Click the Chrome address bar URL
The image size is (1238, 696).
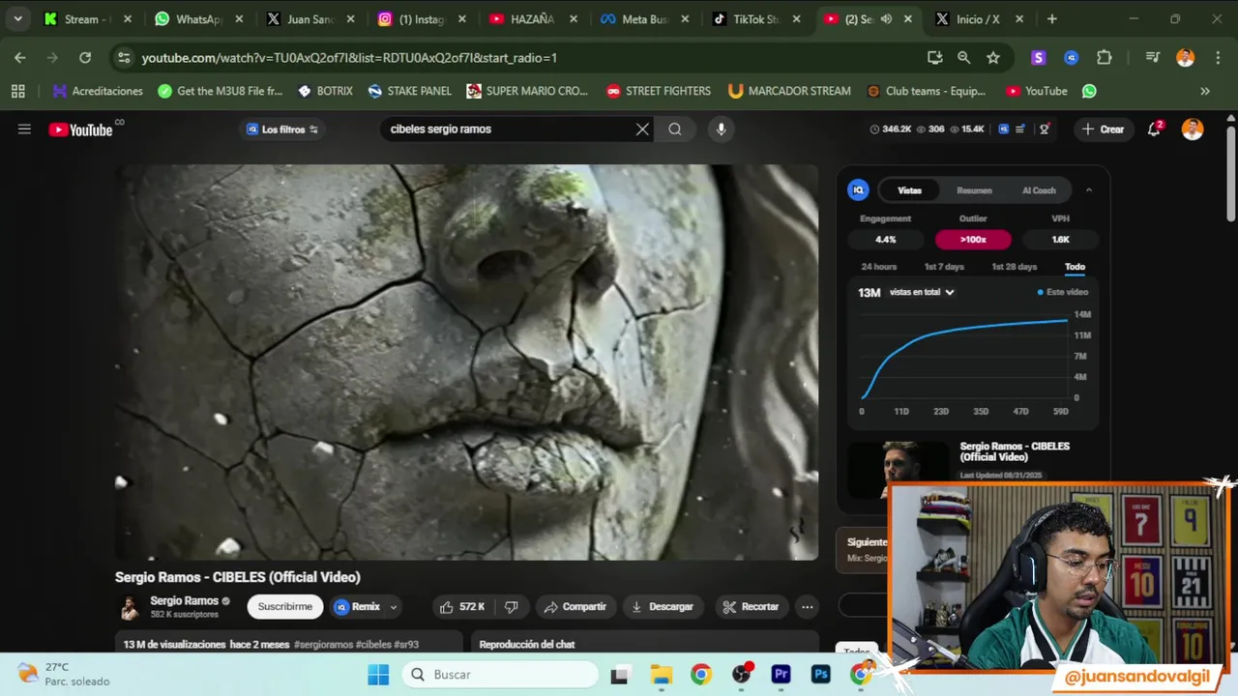tap(349, 58)
